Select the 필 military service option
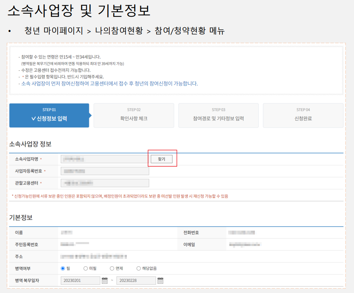This screenshot has height=293, width=354. 62,268
